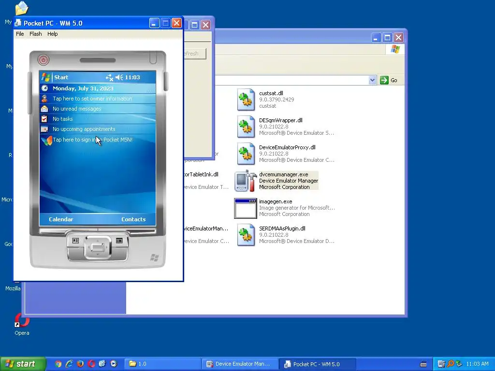Screen dimensions: 495x371
Task: Tap the clock icon beside Monday, July 31
Action: click(x=44, y=88)
